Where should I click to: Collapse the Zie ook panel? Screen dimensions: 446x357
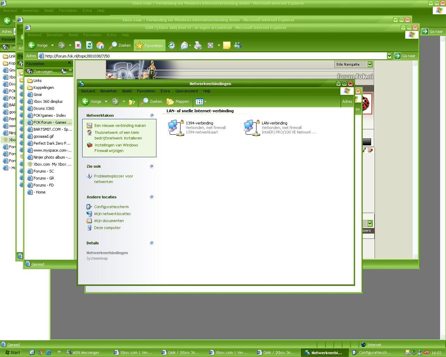click(x=152, y=166)
